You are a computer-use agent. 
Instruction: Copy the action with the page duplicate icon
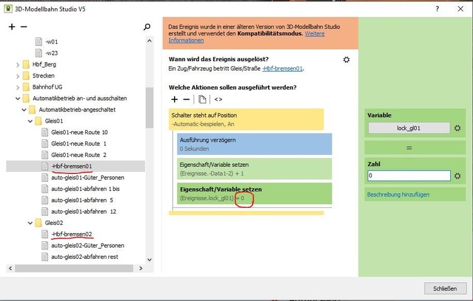[202, 99]
